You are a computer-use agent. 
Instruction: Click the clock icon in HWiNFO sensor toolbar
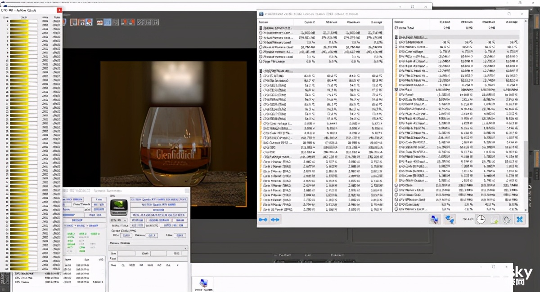(481, 219)
